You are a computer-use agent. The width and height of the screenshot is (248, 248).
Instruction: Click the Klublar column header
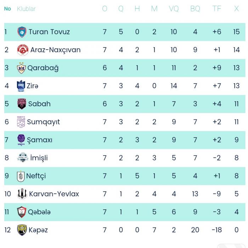tap(26, 9)
